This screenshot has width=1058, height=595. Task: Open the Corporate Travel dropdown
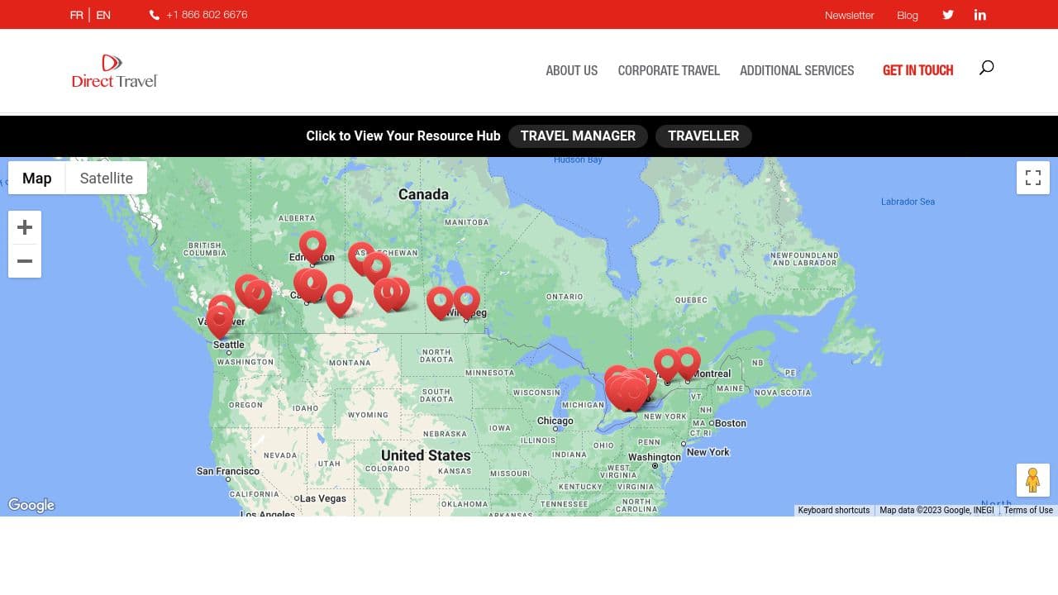669,70
